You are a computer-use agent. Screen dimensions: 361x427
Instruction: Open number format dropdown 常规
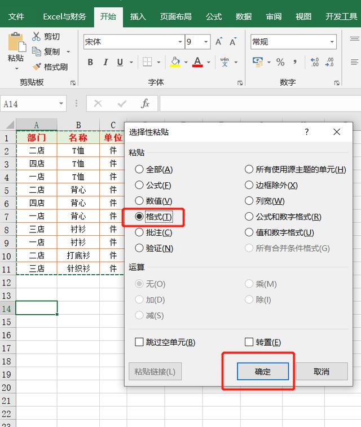coord(332,42)
